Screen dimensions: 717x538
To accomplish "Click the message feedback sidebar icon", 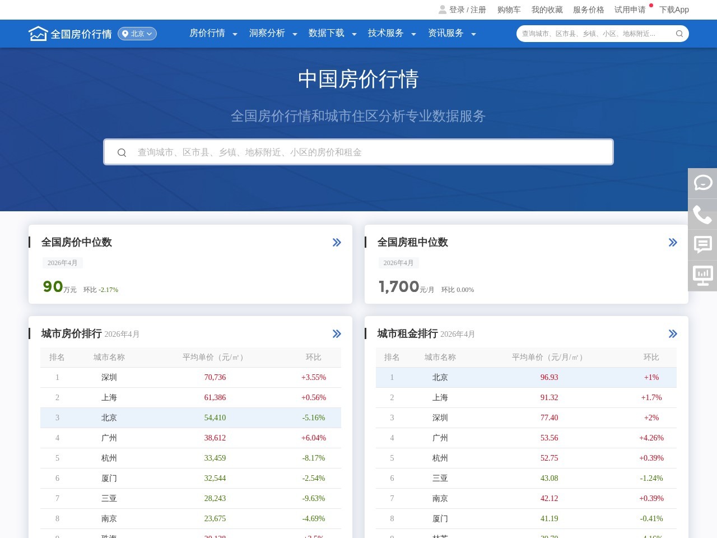I will pos(702,245).
